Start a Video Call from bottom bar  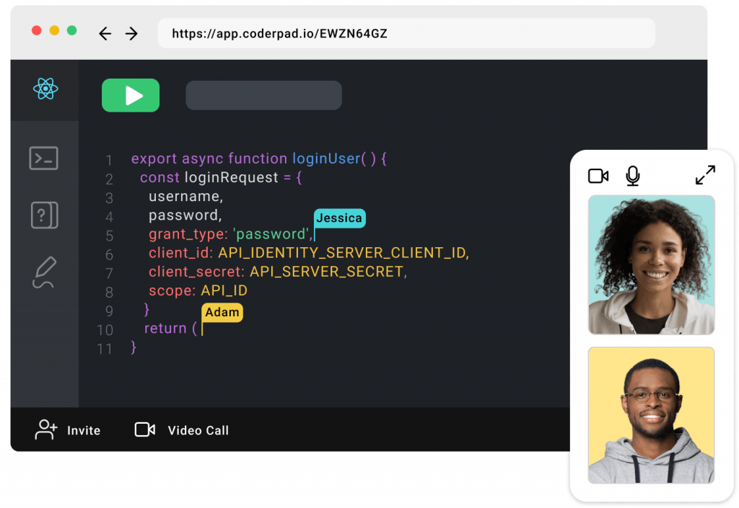(x=182, y=430)
